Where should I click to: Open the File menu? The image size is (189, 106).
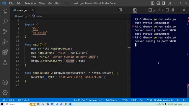(11, 3)
